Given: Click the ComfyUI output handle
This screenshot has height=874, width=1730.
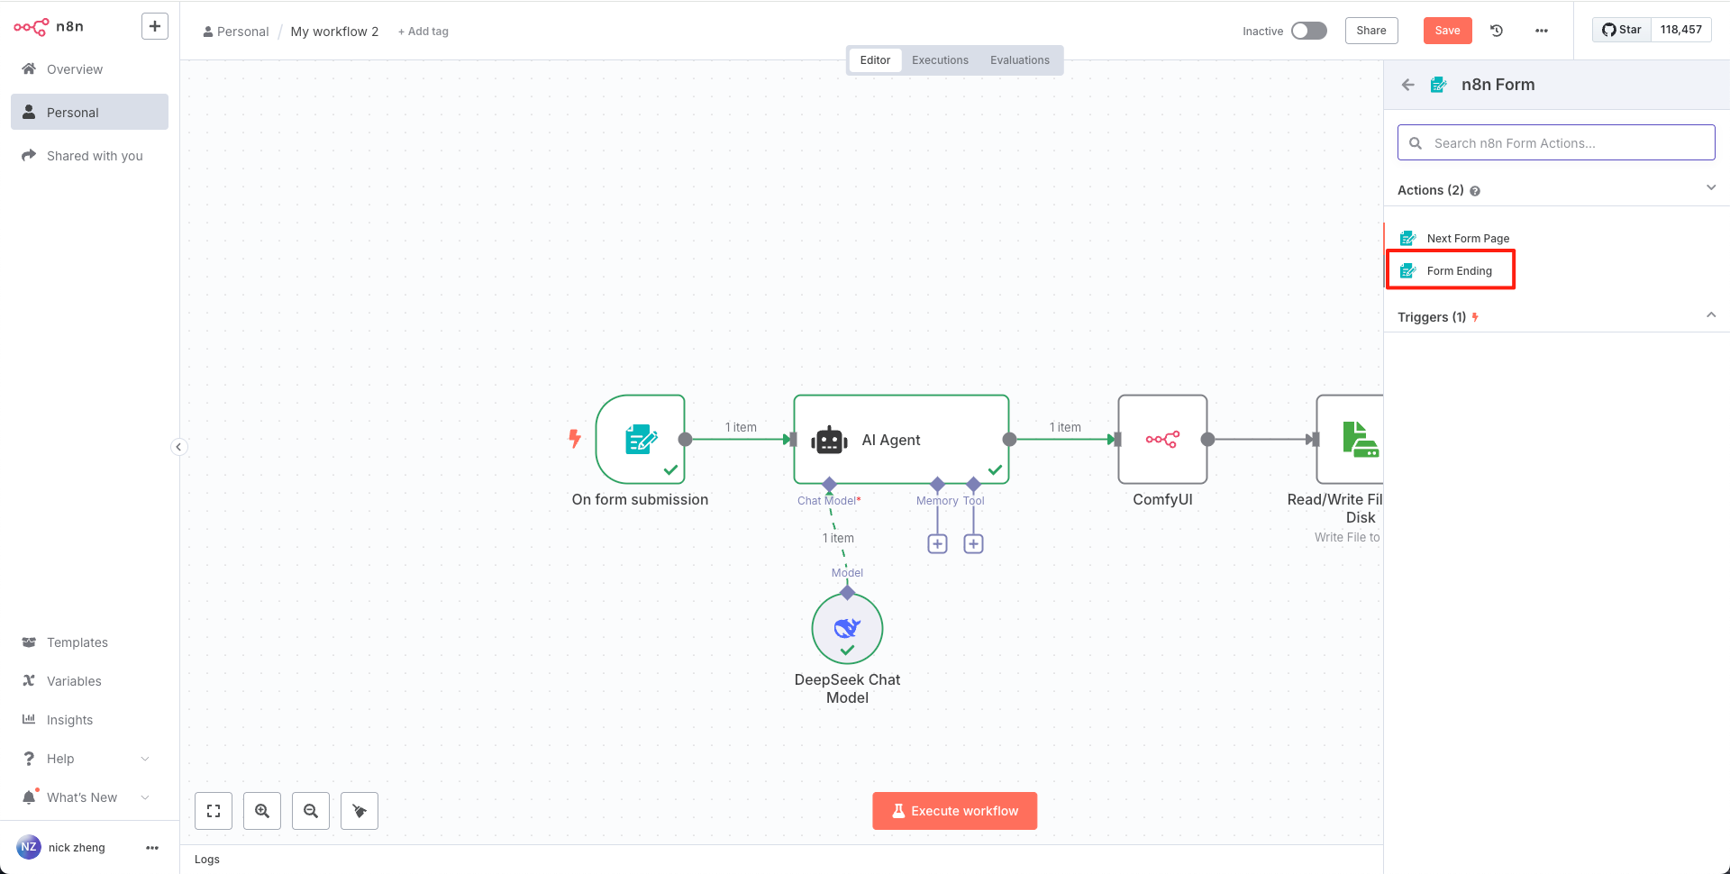Looking at the screenshot, I should (x=1208, y=440).
